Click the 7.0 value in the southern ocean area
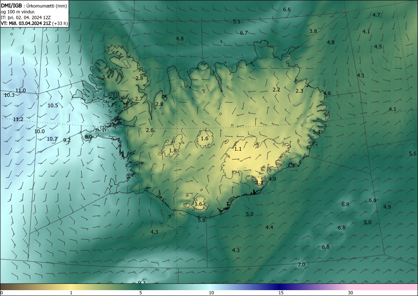This screenshot has height=296, width=418. click(x=301, y=264)
